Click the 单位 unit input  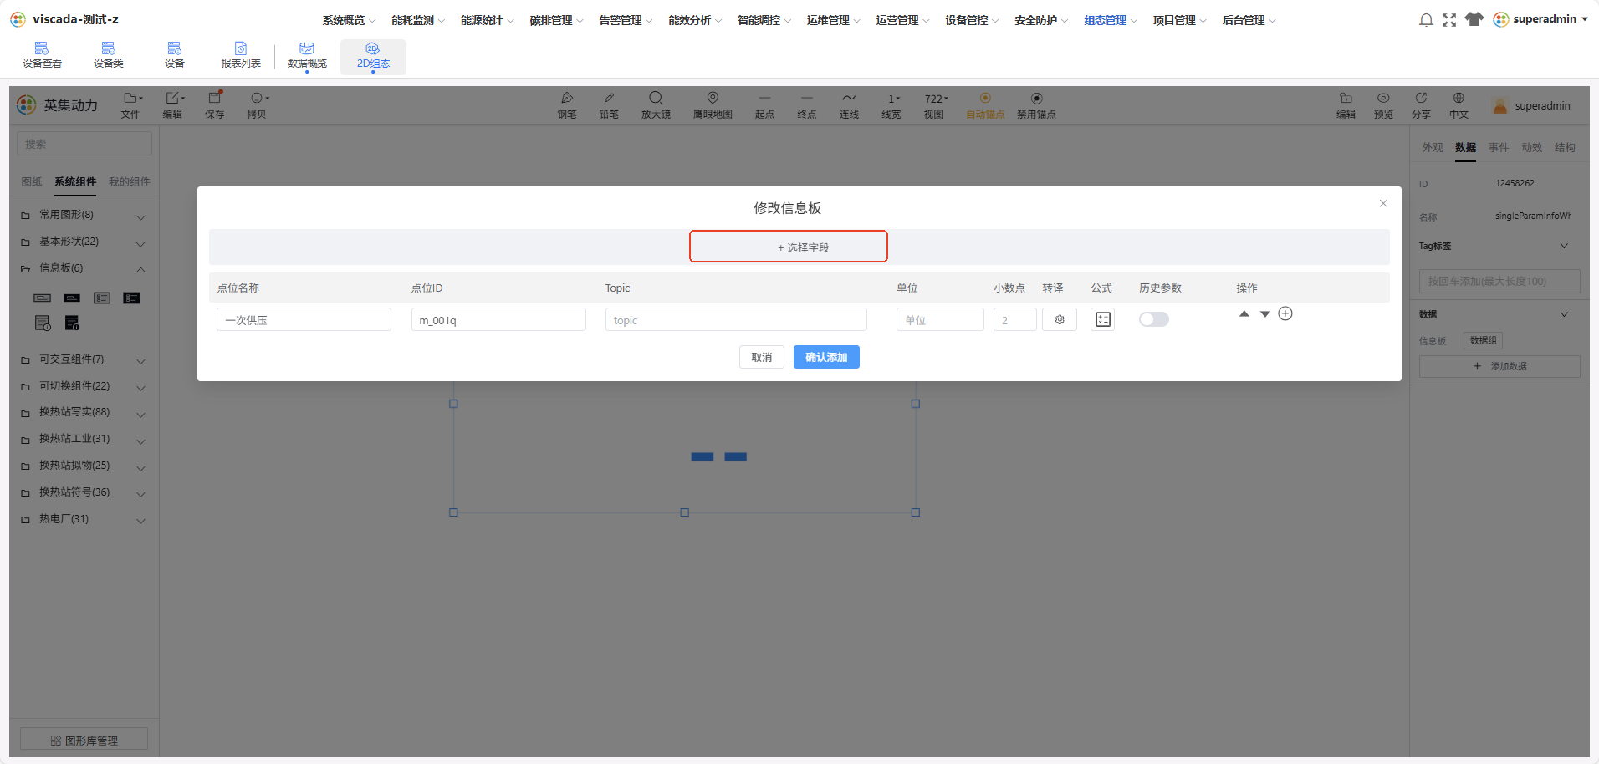pos(940,319)
